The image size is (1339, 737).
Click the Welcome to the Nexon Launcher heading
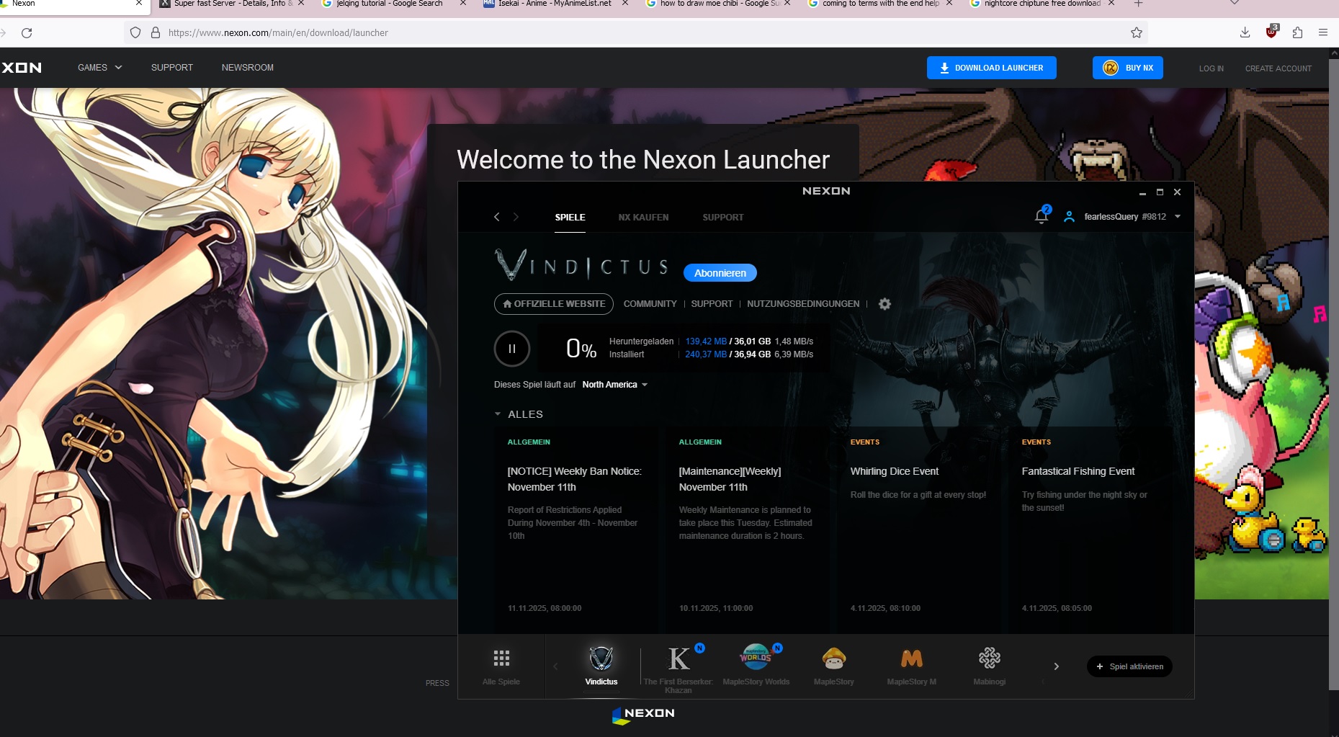coord(643,159)
